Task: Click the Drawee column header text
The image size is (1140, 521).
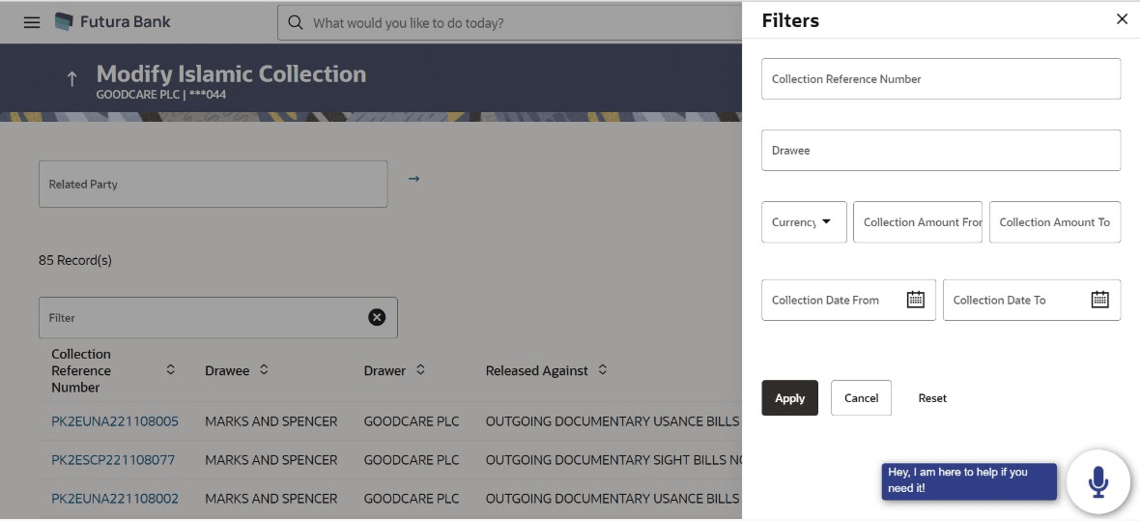Action: click(x=227, y=370)
